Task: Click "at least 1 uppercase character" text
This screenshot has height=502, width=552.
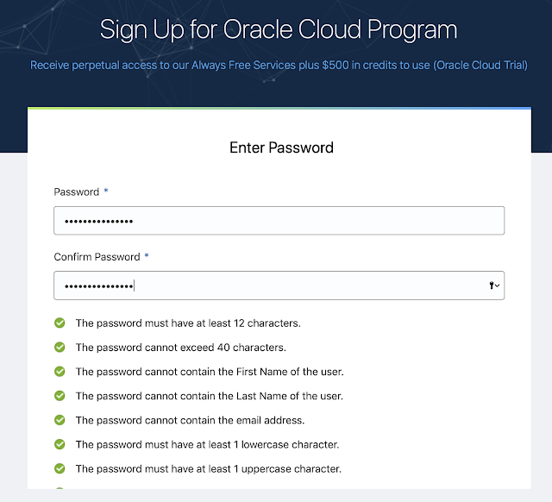Action: coord(208,469)
